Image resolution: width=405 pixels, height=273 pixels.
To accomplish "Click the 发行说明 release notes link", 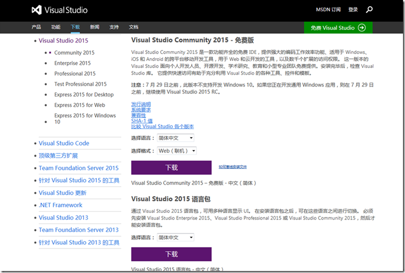I will pyautogui.click(x=141, y=104).
